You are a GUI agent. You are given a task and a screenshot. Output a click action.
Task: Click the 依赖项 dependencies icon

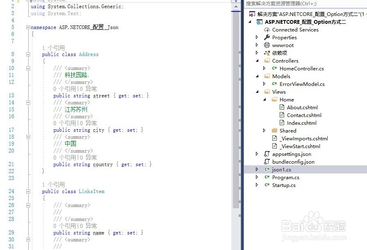pos(267,53)
